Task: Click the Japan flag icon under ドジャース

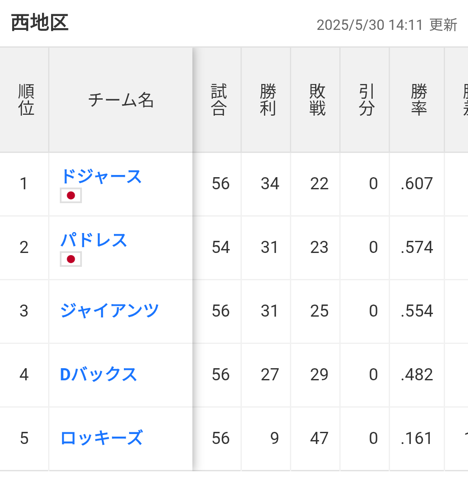Action: 71,196
